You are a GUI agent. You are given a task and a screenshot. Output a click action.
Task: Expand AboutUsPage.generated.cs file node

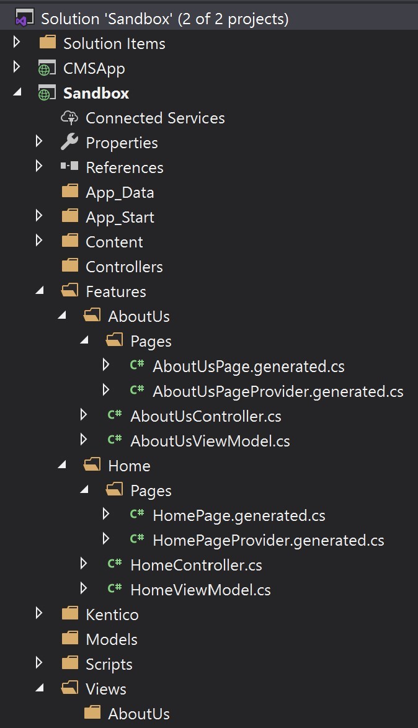tap(106, 365)
